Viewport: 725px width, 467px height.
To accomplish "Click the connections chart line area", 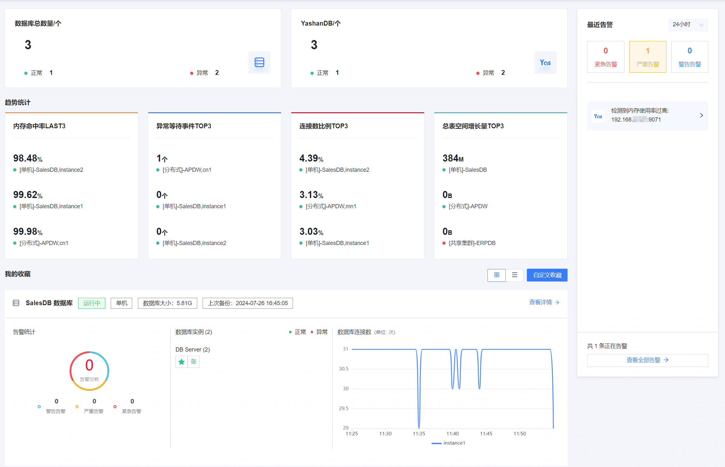I will 453,389.
